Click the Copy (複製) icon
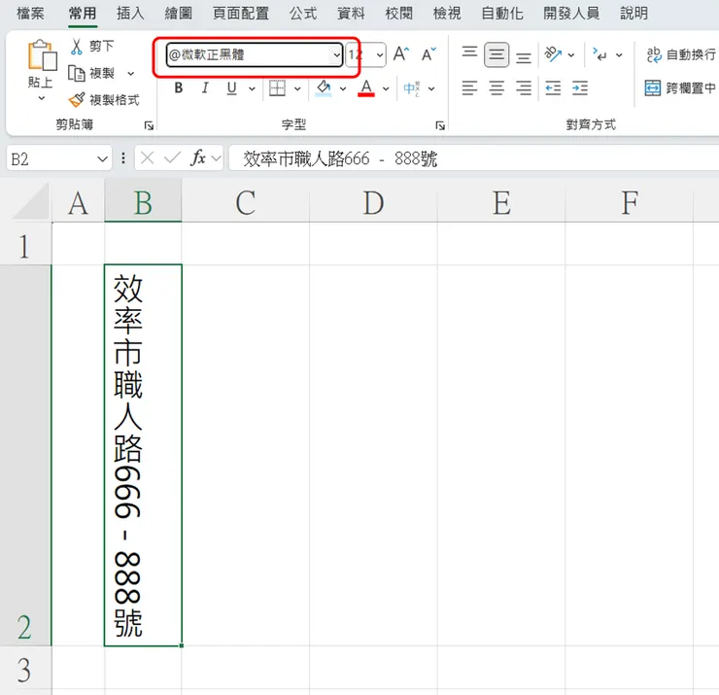719x695 pixels. click(x=76, y=74)
